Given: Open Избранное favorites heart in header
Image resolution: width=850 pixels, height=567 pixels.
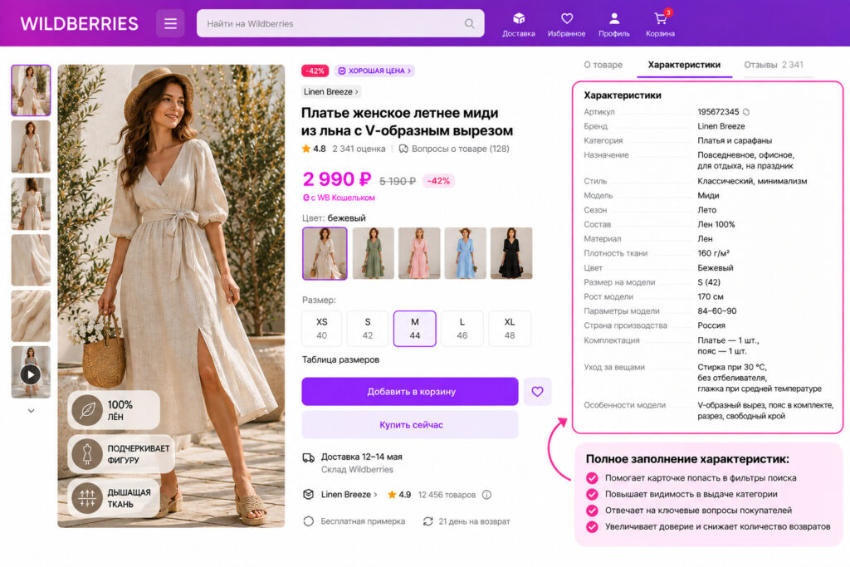Looking at the screenshot, I should [x=566, y=24].
